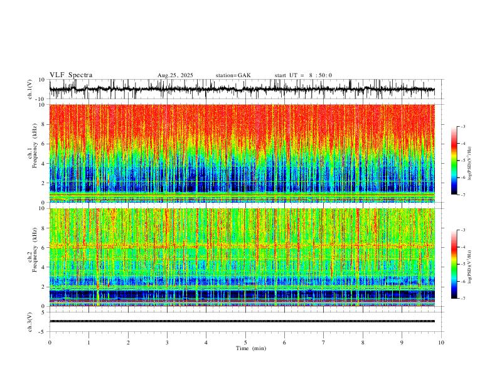The height and width of the screenshot is (384, 497).
Task: Click time axis tick label "8"
Action: [363, 343]
